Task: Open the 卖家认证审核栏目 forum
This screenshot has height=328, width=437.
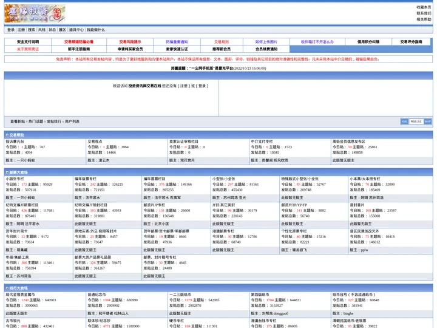Action: [184, 142]
